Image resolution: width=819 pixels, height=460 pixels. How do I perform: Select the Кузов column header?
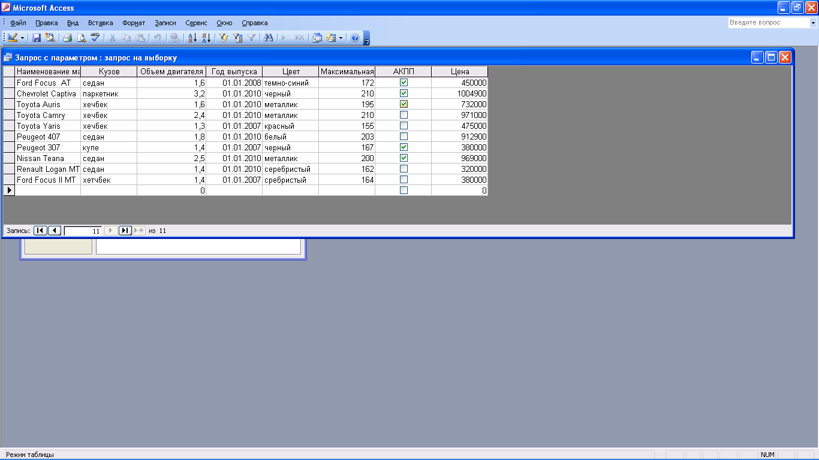point(109,72)
